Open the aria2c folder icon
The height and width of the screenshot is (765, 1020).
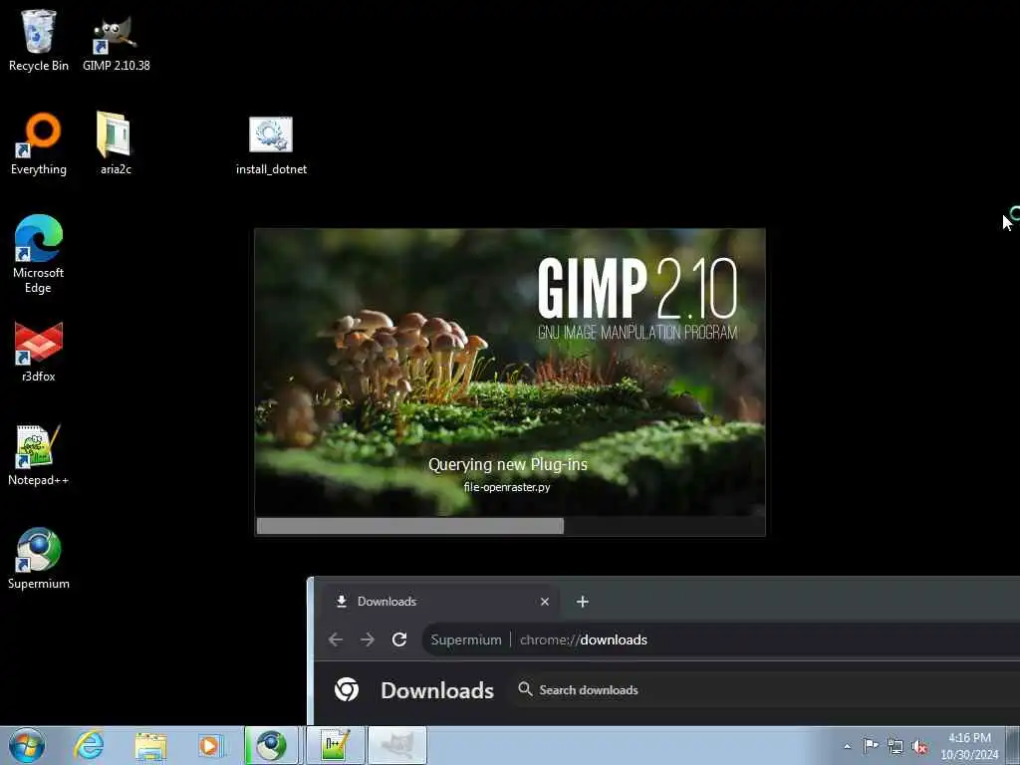pos(116,143)
